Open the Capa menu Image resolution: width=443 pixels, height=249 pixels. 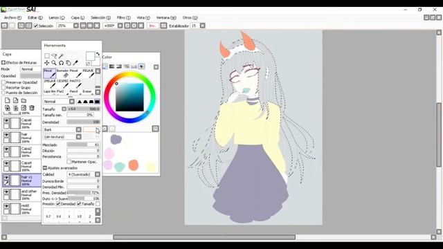(78, 17)
